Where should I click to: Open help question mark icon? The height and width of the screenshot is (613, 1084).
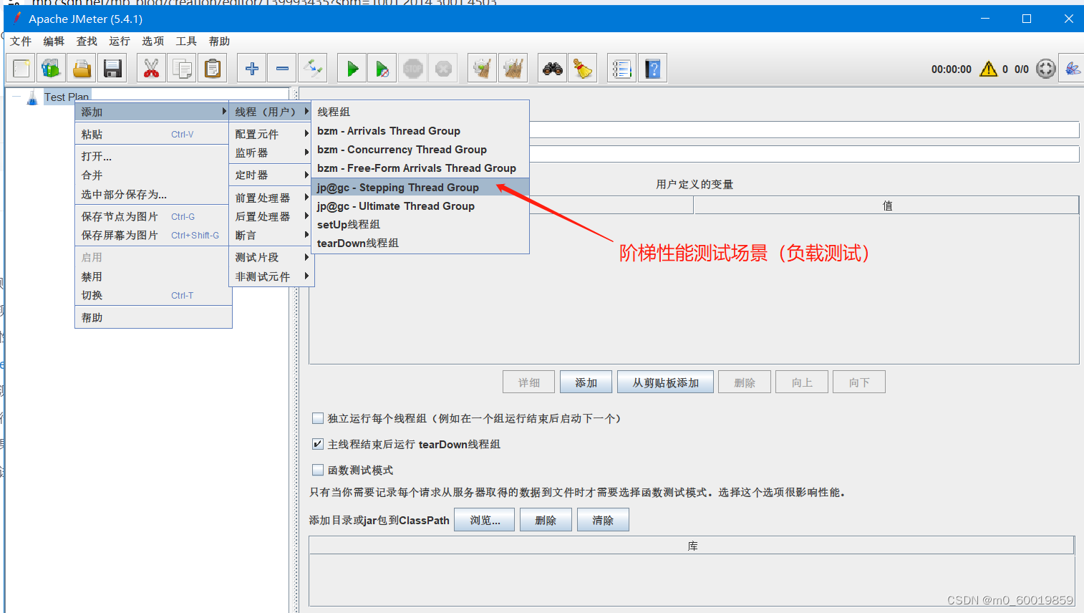652,69
